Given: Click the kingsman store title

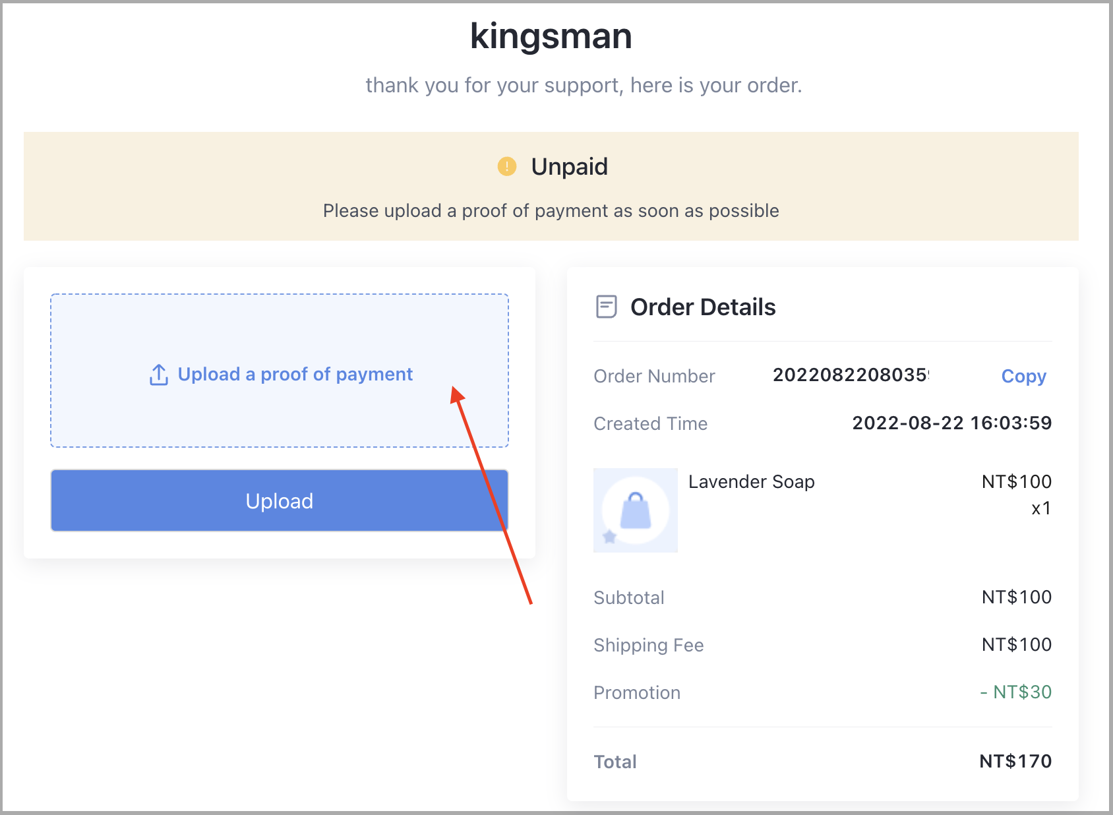Looking at the screenshot, I should click(x=551, y=36).
